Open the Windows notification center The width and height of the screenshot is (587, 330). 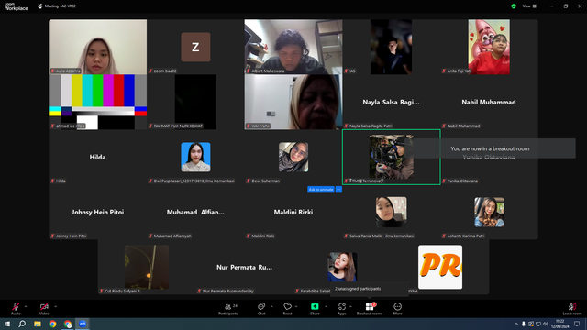click(x=577, y=324)
